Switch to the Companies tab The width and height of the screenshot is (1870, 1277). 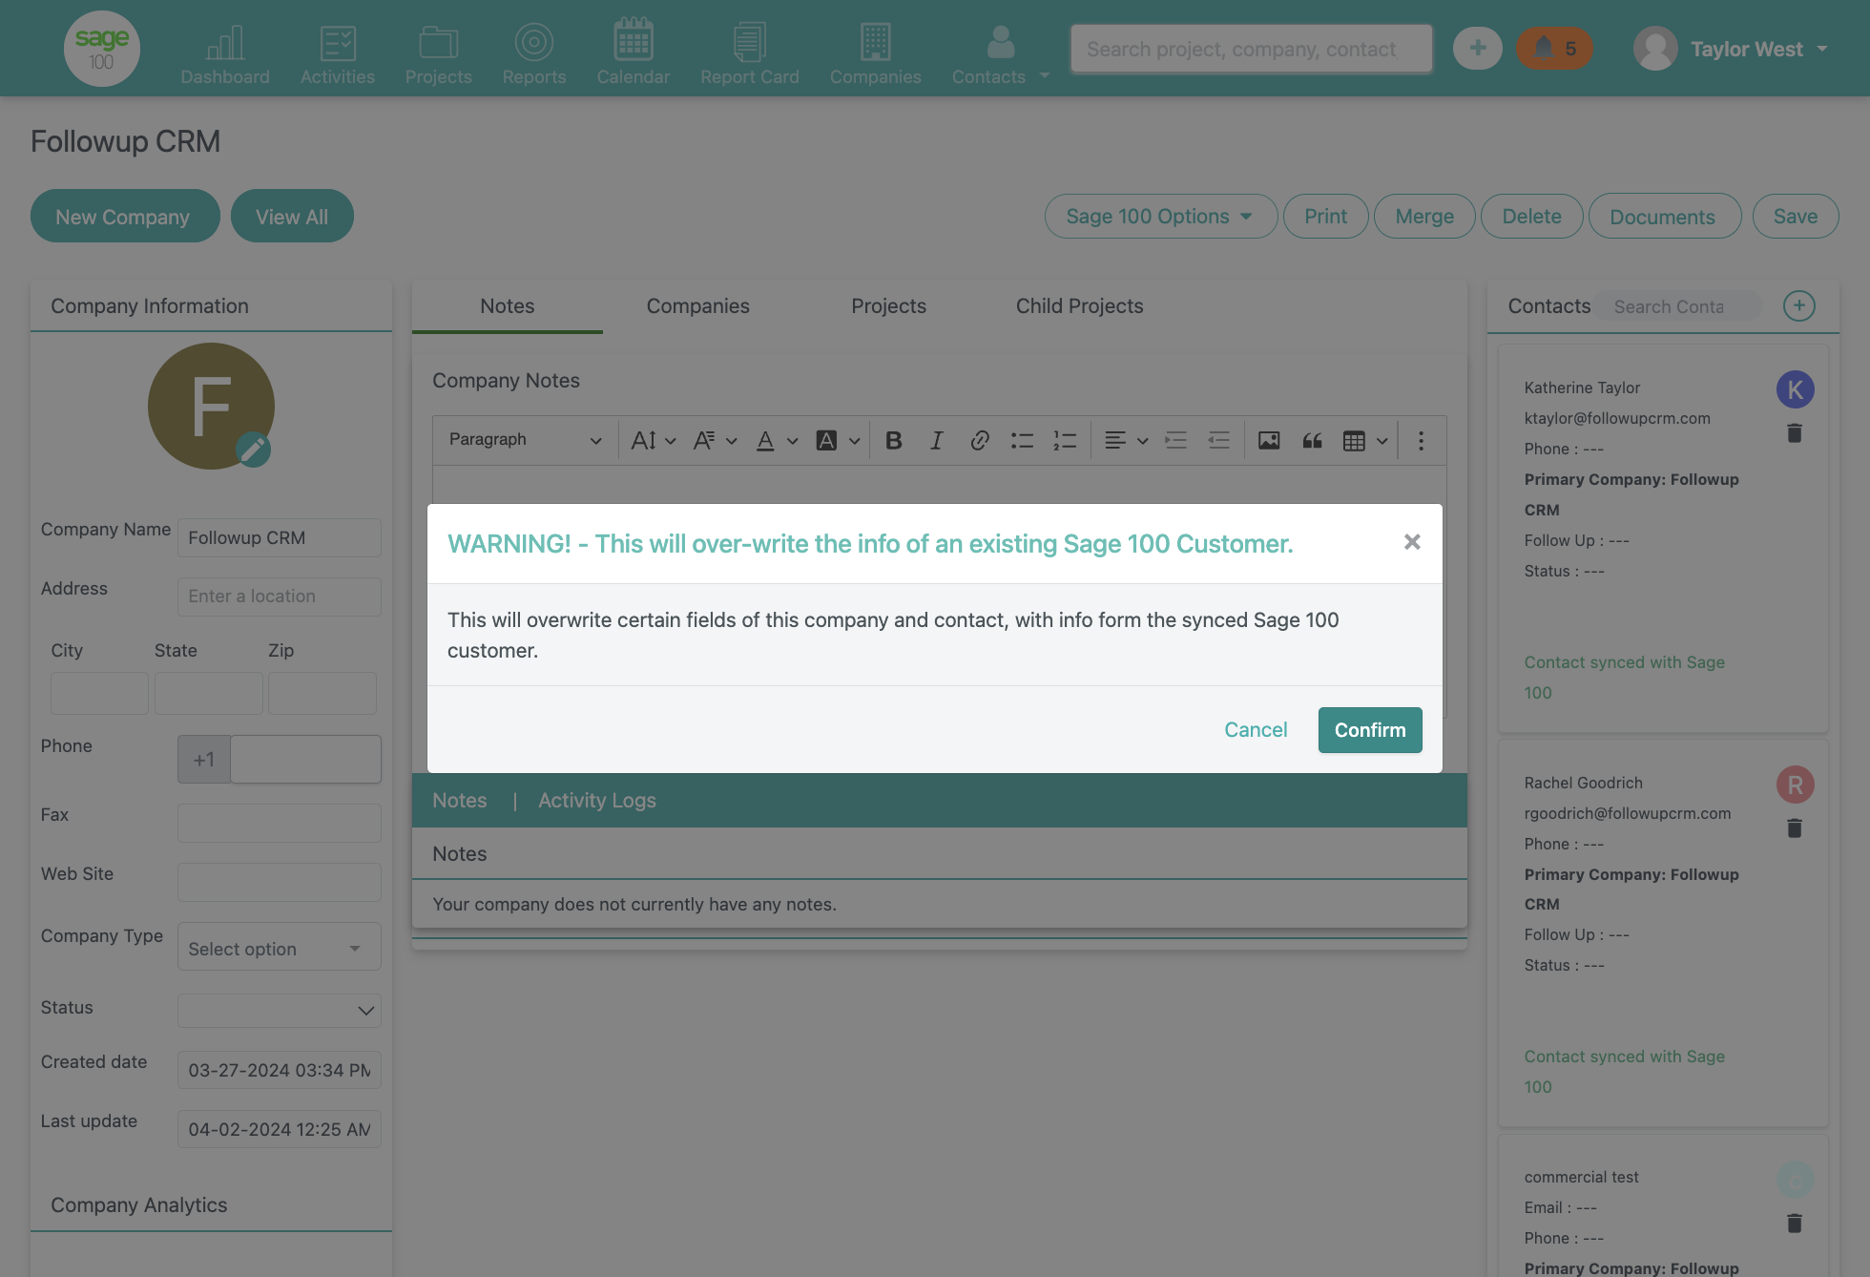pyautogui.click(x=698, y=306)
